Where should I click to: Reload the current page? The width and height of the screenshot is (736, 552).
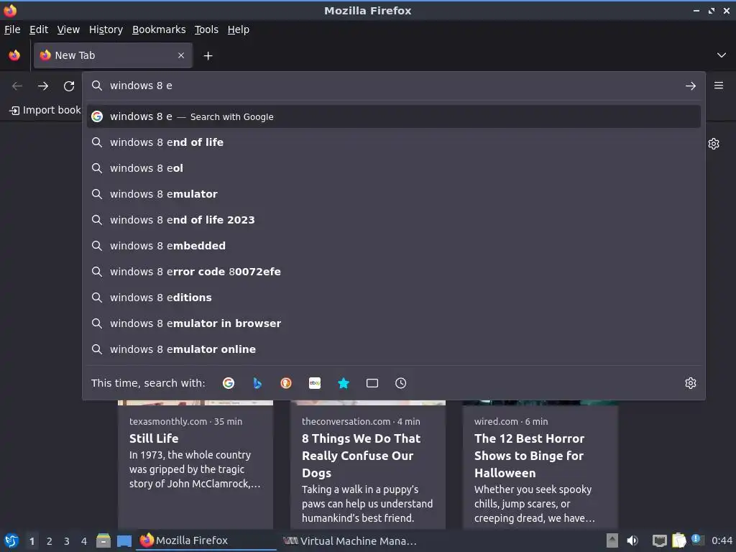(69, 86)
